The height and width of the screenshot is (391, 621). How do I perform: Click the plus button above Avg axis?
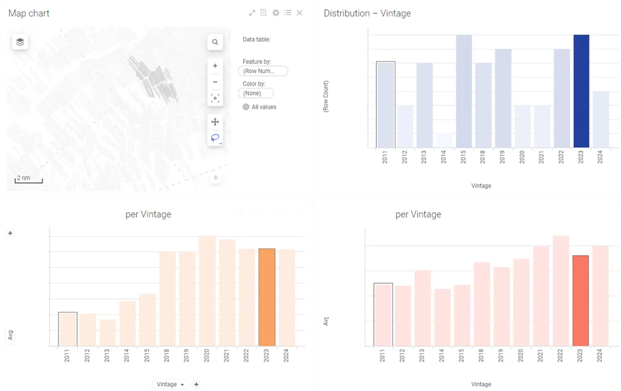pyautogui.click(x=10, y=233)
